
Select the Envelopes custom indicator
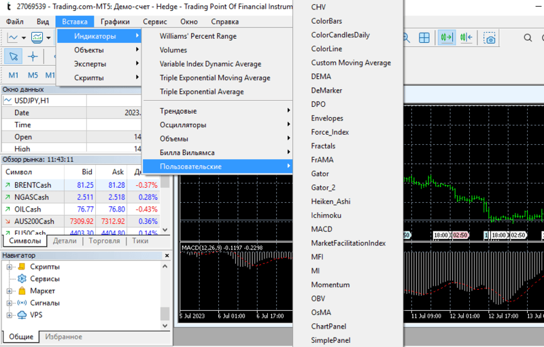click(348, 118)
